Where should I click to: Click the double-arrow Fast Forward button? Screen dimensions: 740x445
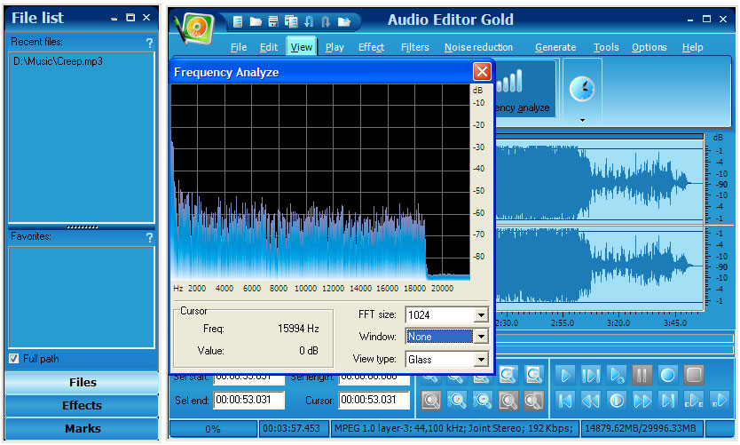642,401
